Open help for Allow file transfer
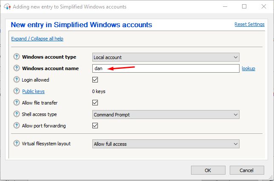The width and height of the screenshot is (274, 181). pos(17,102)
